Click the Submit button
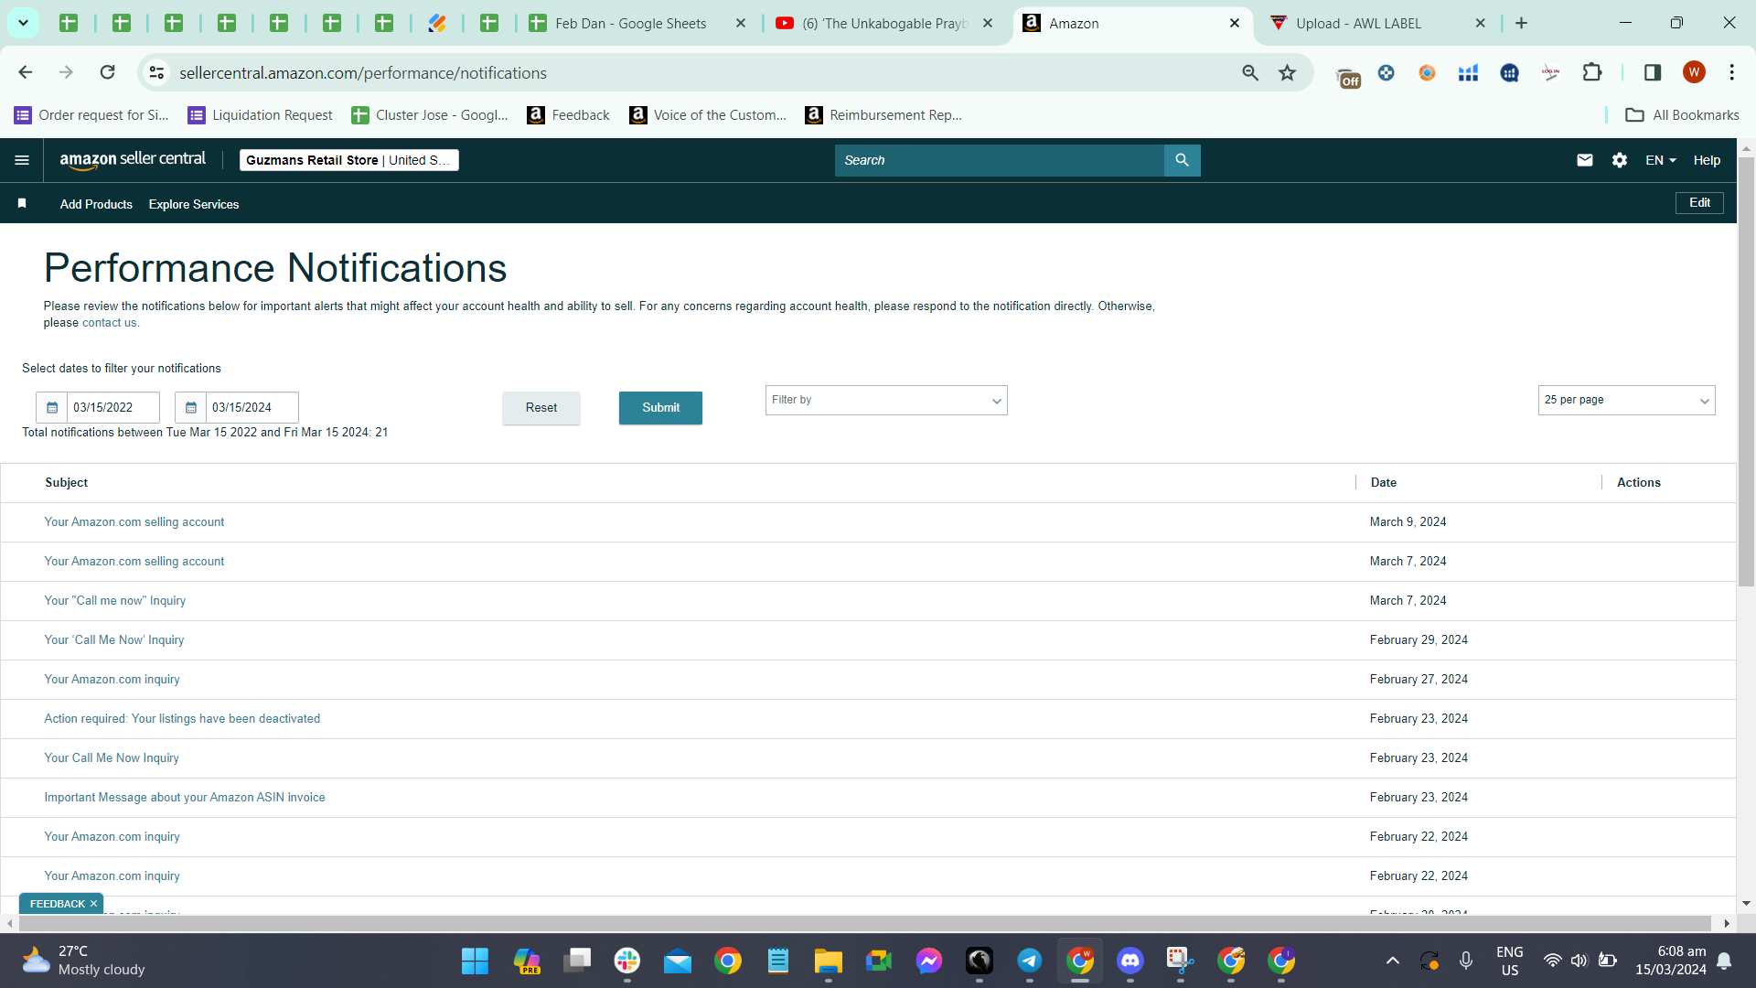Image resolution: width=1756 pixels, height=988 pixels. 660,408
